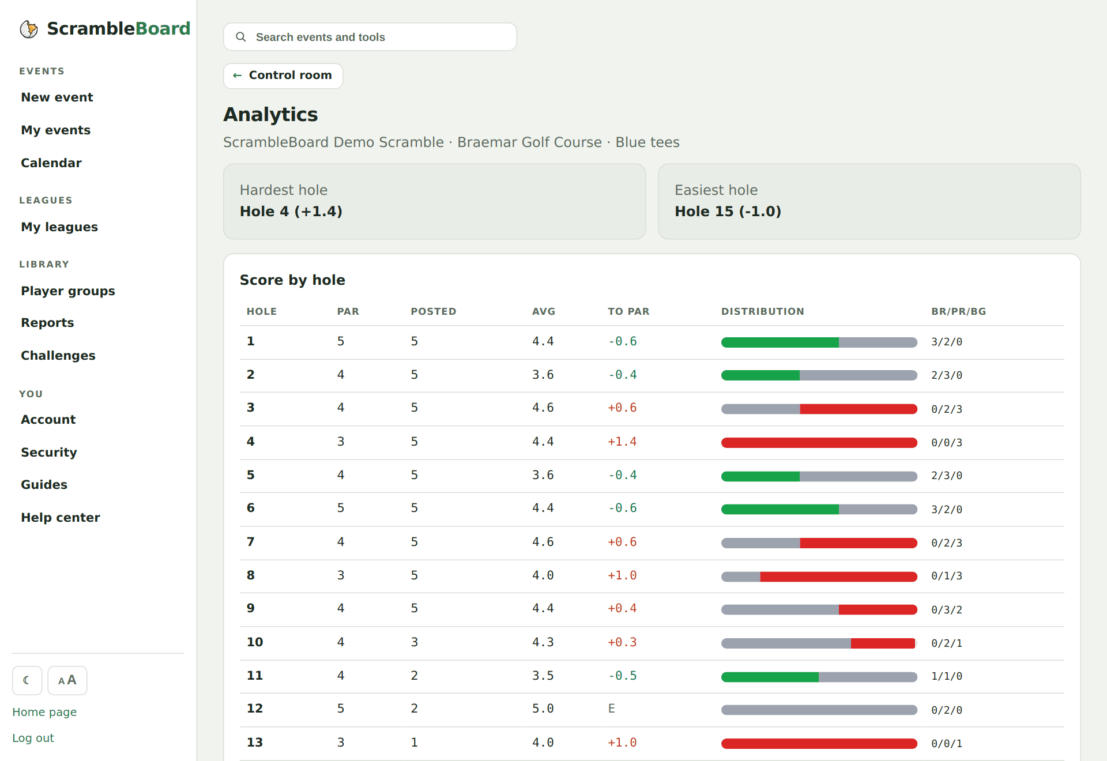Click the POSTED column header

[434, 311]
